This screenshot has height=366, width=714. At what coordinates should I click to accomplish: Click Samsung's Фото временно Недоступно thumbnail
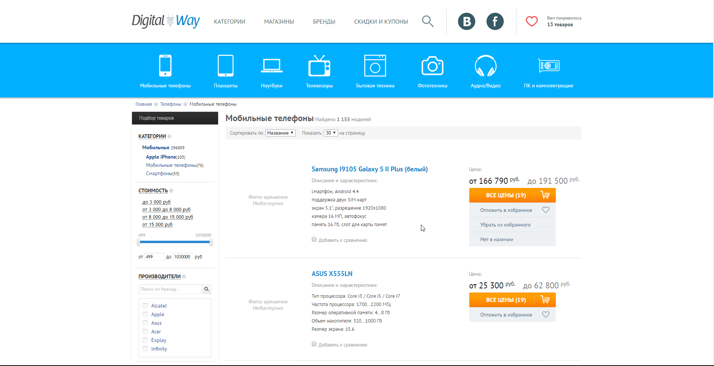pos(268,200)
